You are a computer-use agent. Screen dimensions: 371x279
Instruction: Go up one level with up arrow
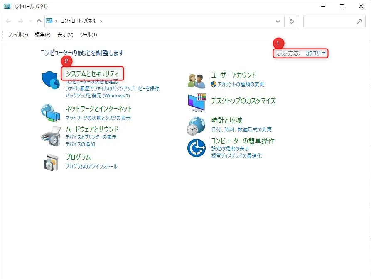39,21
